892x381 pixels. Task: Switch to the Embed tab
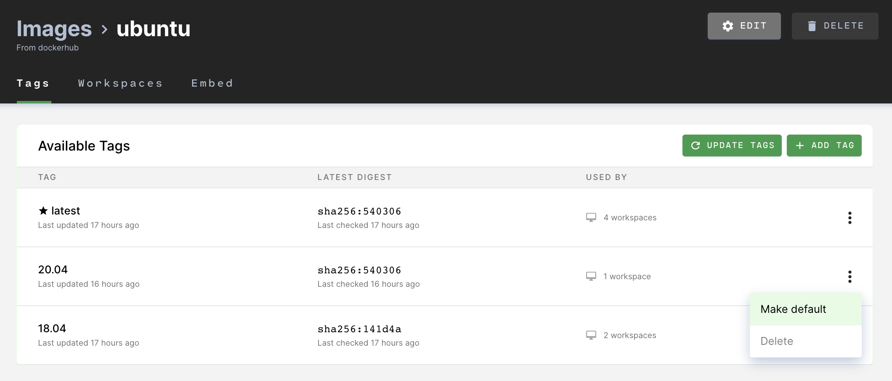point(212,83)
